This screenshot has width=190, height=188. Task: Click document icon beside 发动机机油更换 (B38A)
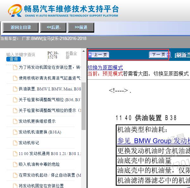[x=15, y=132]
